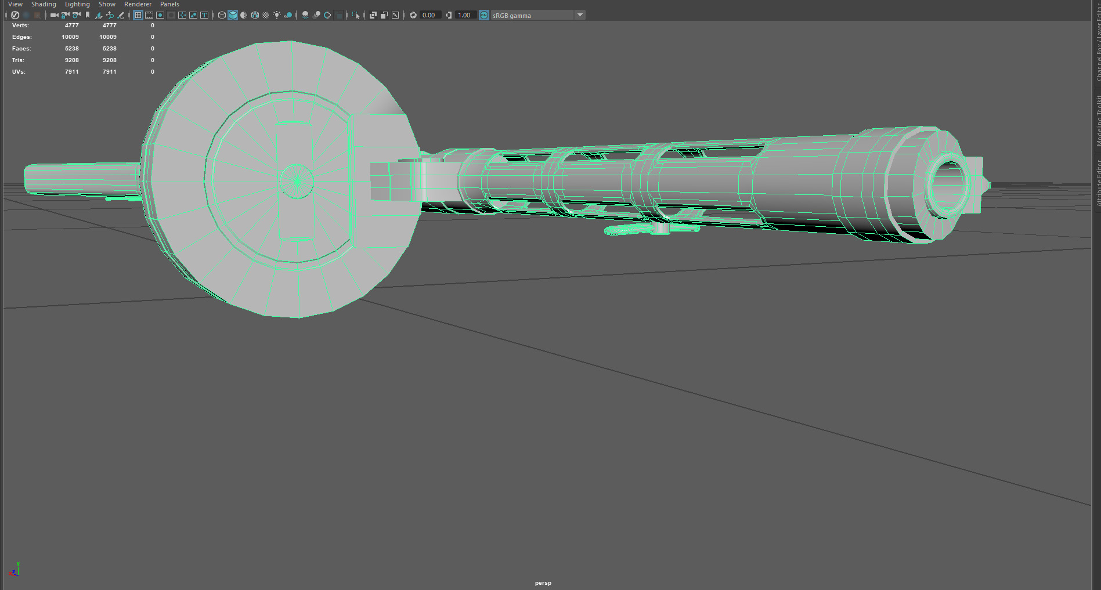The width and height of the screenshot is (1101, 590).
Task: Open the Attribute Editor side tab
Action: (x=1098, y=183)
